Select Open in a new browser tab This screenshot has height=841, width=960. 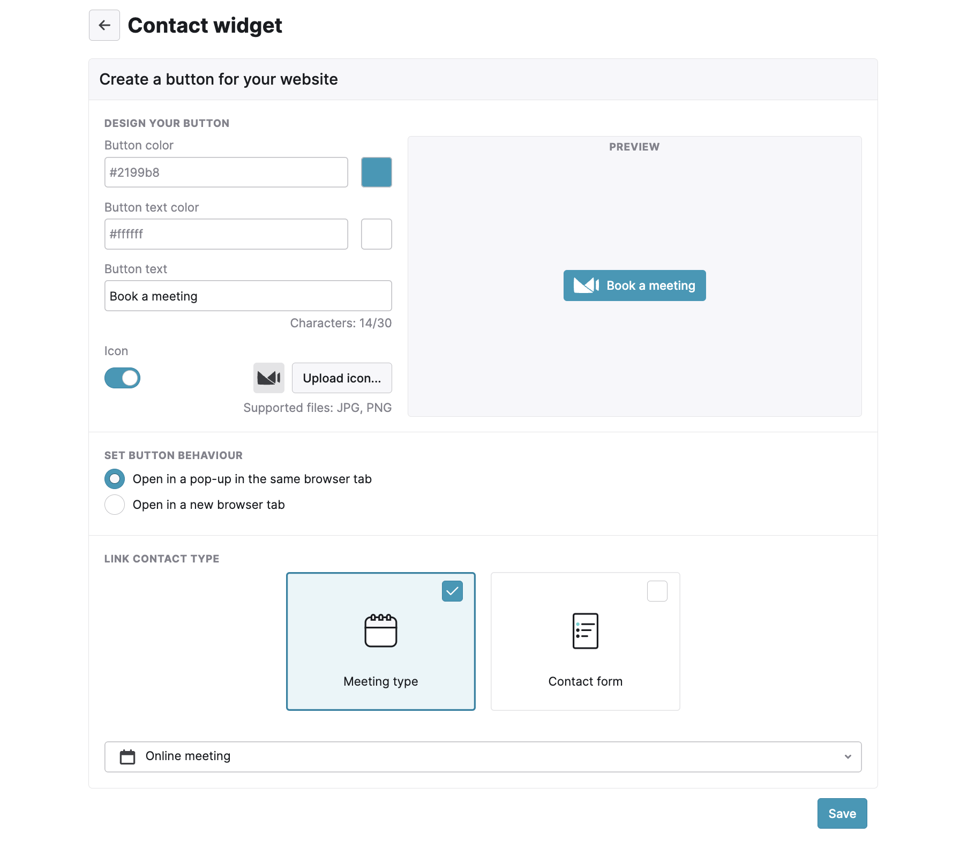pyautogui.click(x=115, y=505)
